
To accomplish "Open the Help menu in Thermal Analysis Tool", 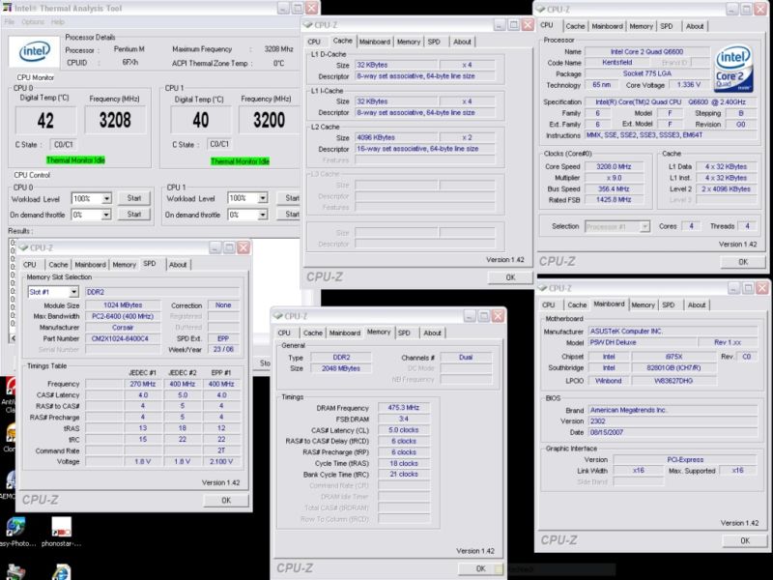I will pos(58,22).
